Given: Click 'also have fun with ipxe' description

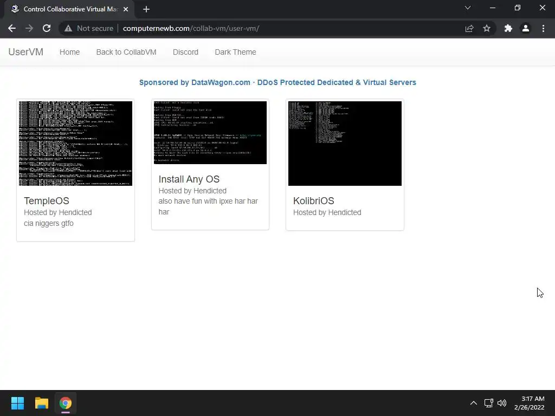Looking at the screenshot, I should coord(208,206).
